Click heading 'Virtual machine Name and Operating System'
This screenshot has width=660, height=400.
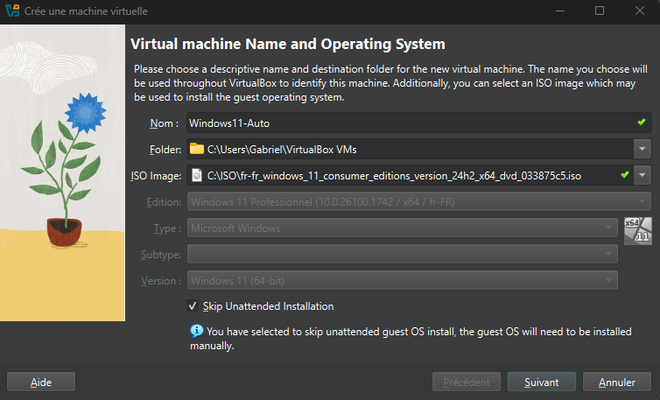288,45
